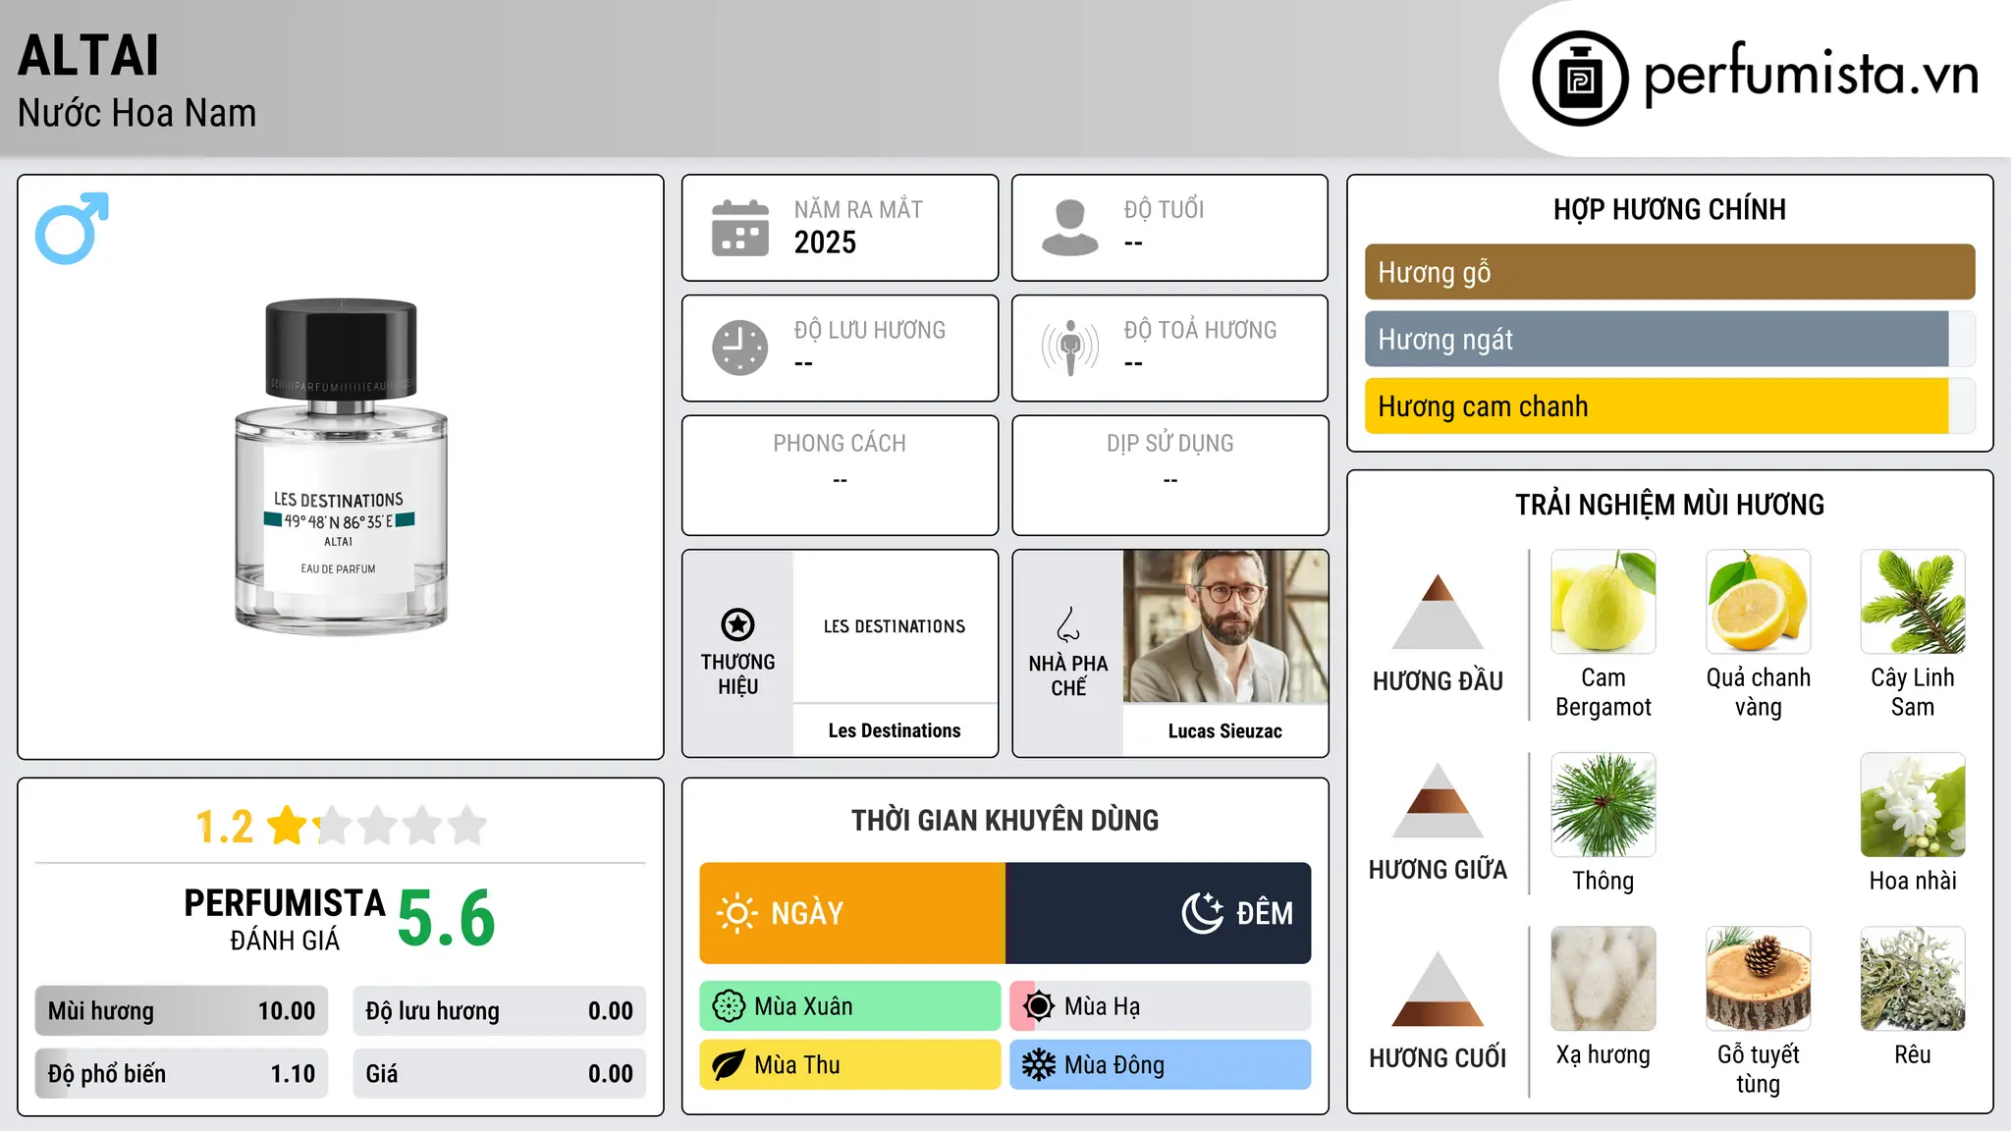Screen dimensions: 2011x1131
Task: Click the Giá 0.00 score bar
Action: [500, 1074]
